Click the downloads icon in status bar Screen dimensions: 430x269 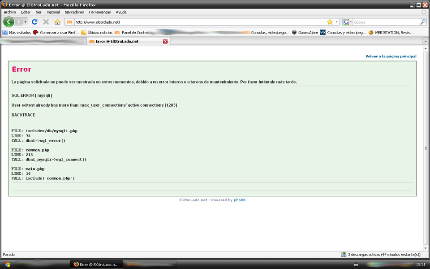pyautogui.click(x=344, y=255)
